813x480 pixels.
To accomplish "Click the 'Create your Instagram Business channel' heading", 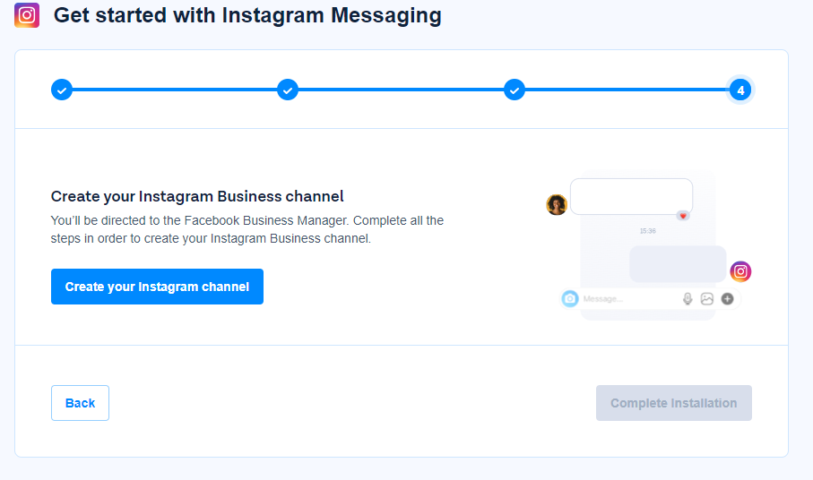I will click(197, 196).
